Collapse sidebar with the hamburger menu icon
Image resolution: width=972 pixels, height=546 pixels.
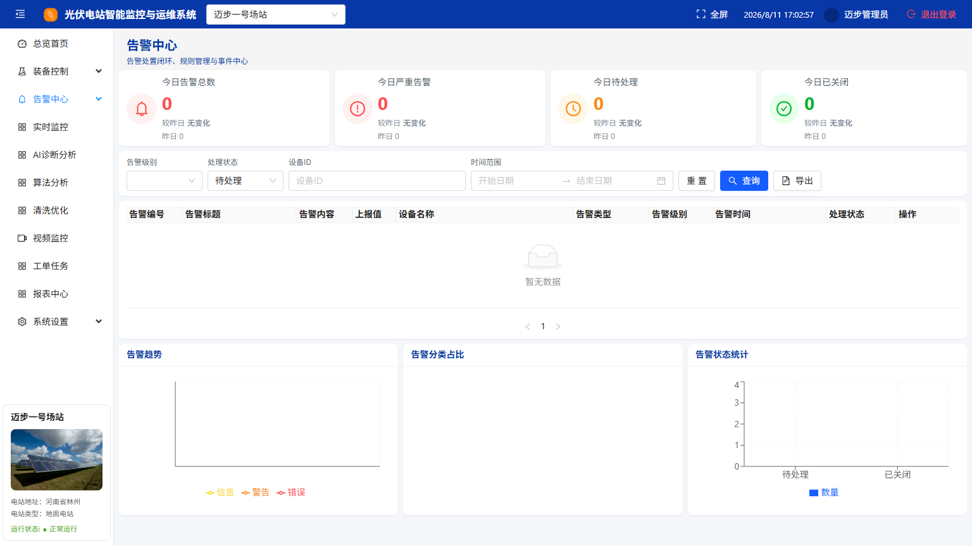tap(20, 14)
